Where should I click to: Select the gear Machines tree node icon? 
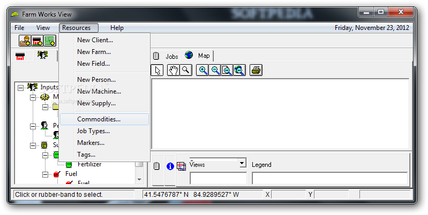pos(45,97)
